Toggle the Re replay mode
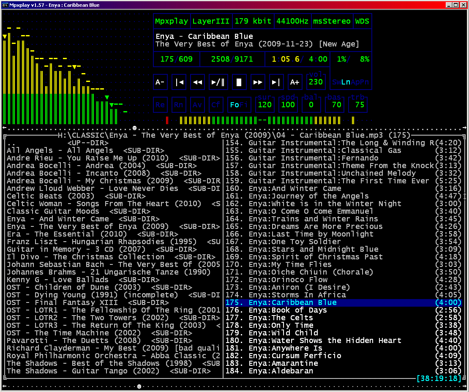The image size is (469, 392). click(x=160, y=105)
